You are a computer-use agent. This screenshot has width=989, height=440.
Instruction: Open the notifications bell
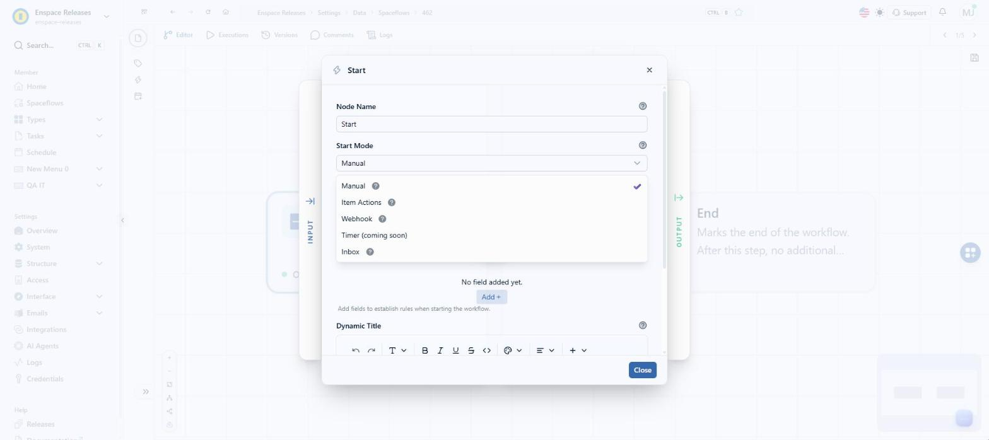point(942,12)
